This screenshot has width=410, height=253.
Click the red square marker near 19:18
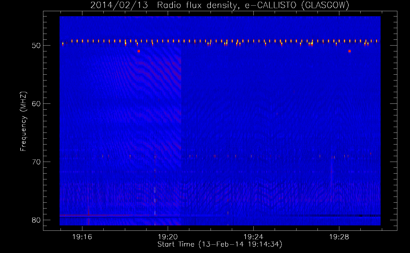tap(139, 51)
